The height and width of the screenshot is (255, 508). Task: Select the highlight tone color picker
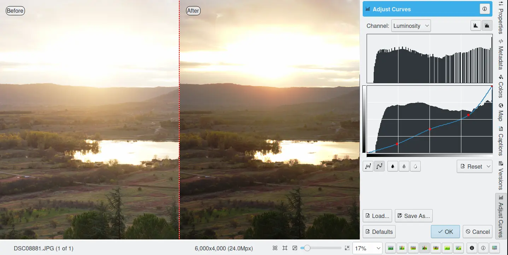[x=415, y=166]
